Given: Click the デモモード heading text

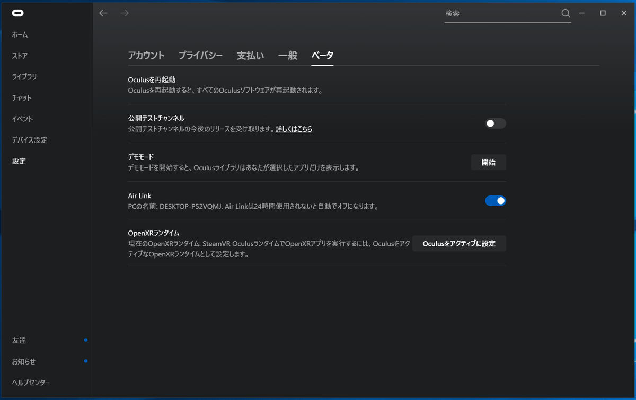Looking at the screenshot, I should pos(141,157).
